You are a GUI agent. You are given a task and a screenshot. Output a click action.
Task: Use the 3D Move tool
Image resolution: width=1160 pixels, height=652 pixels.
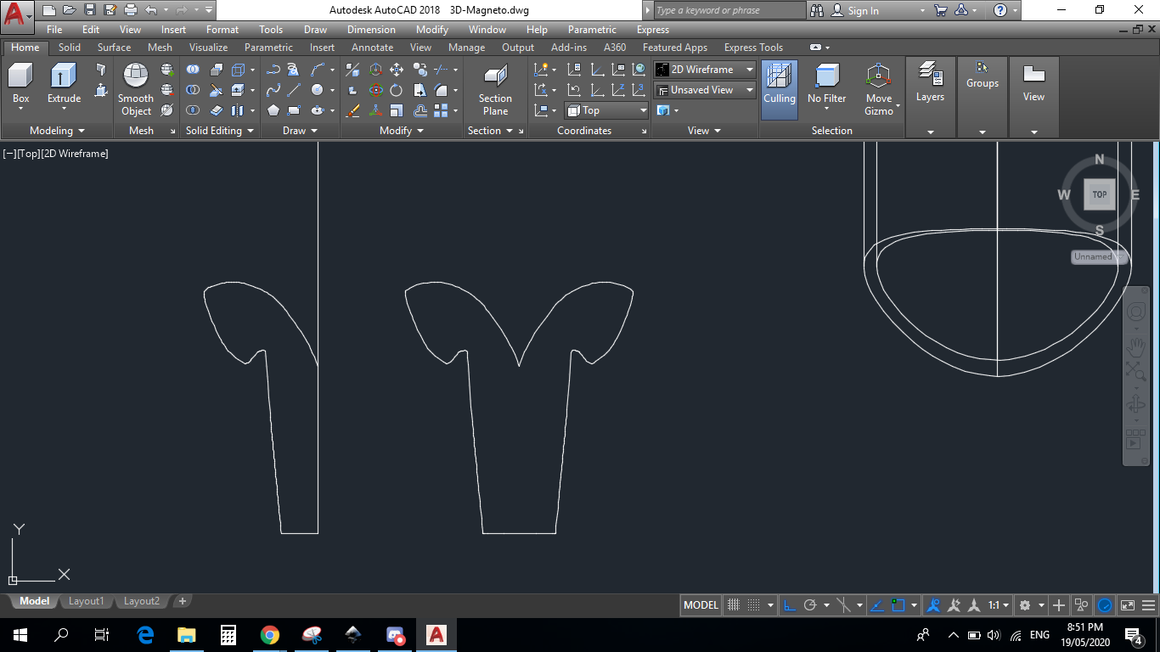pos(376,70)
